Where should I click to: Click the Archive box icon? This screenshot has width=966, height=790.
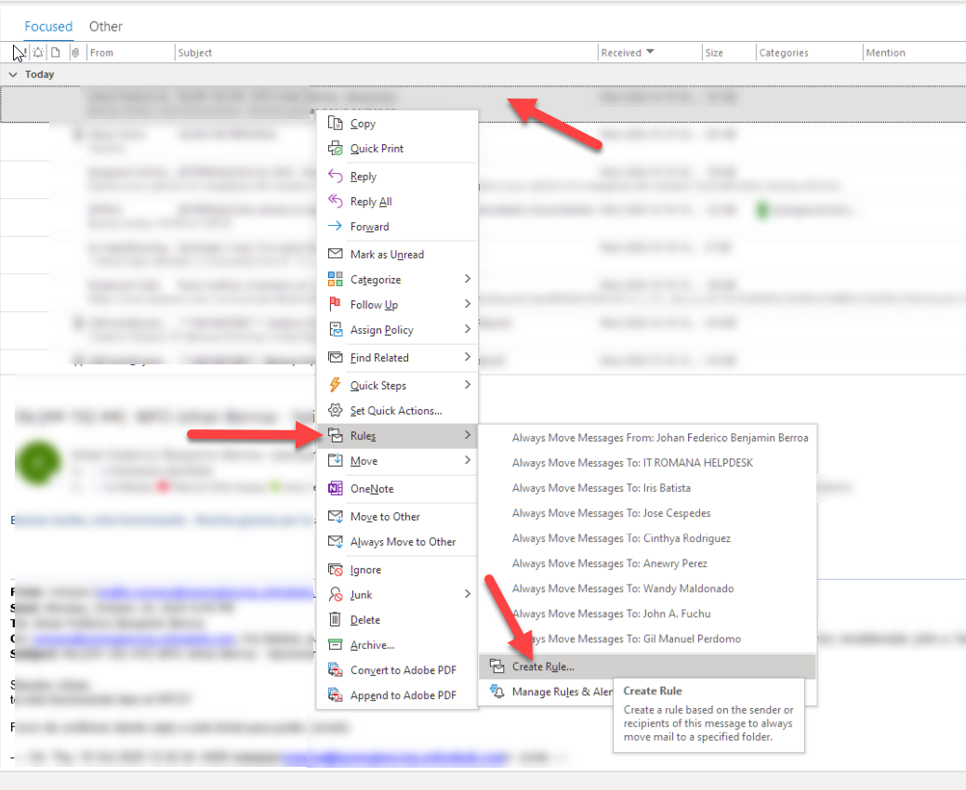[x=335, y=645]
